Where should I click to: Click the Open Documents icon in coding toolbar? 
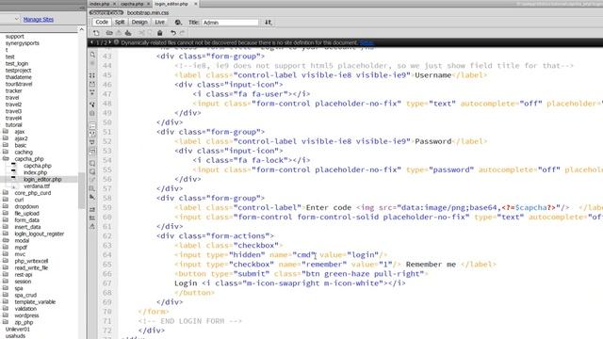click(92, 55)
